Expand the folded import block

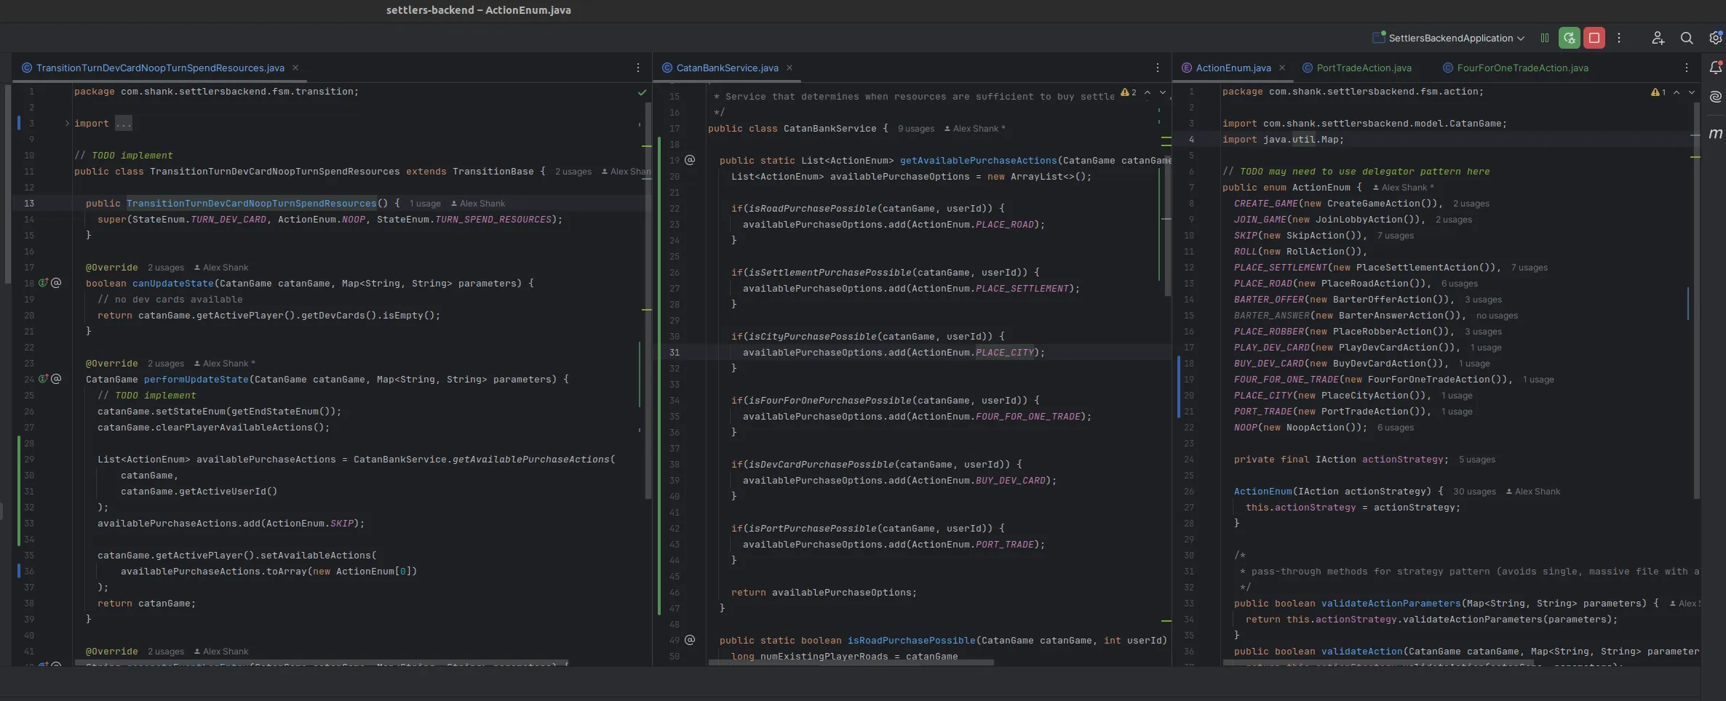click(67, 124)
